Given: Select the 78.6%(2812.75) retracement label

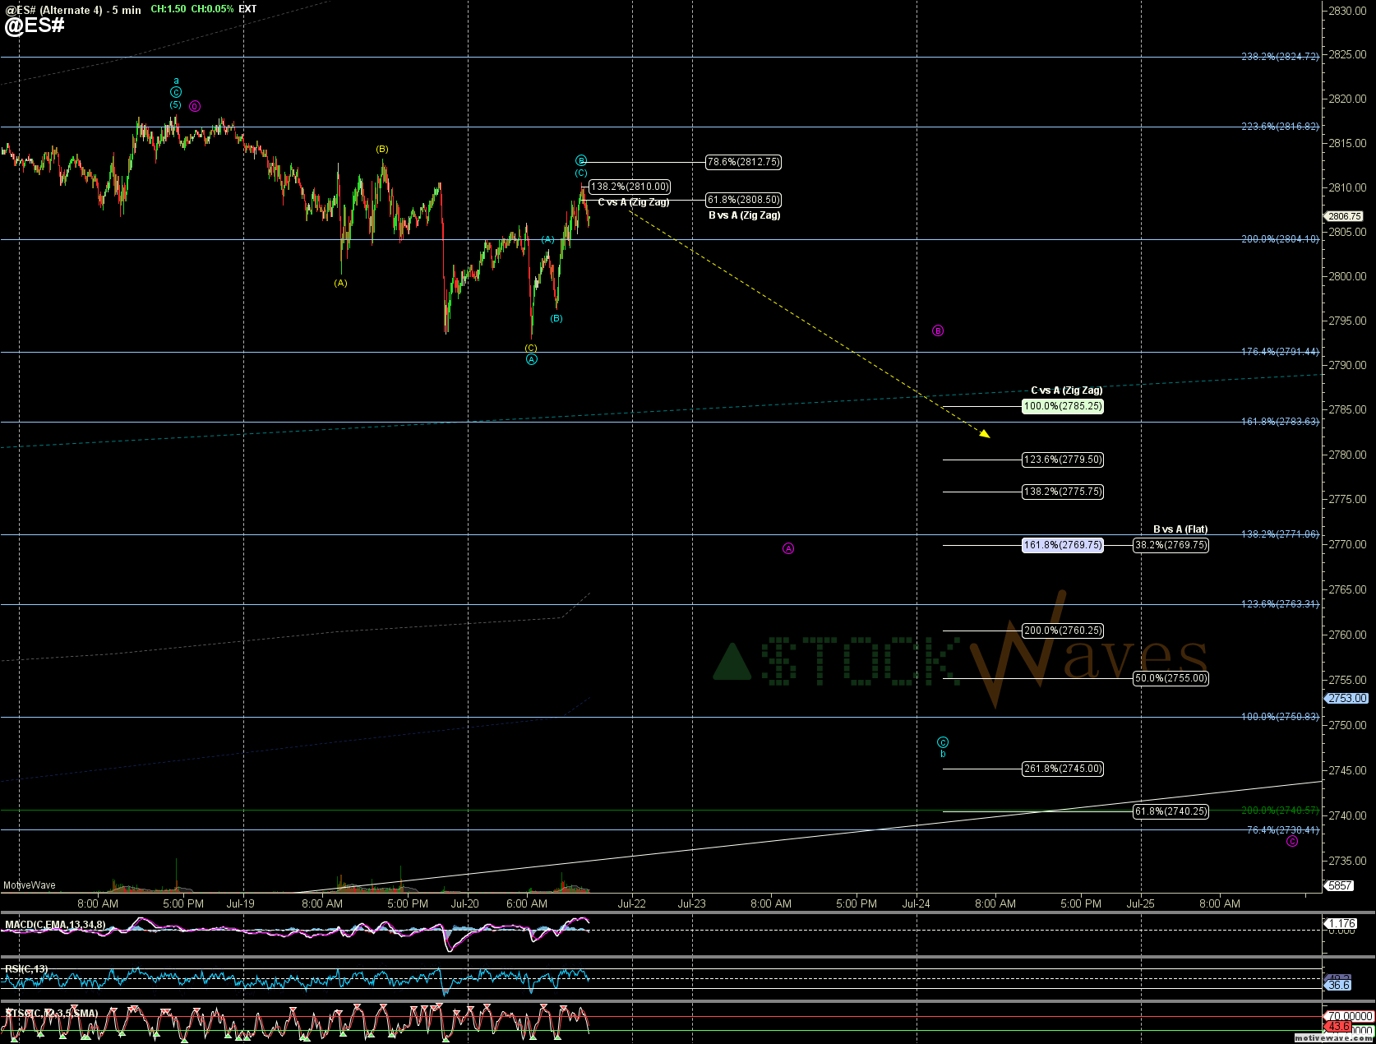Looking at the screenshot, I should pos(743,162).
